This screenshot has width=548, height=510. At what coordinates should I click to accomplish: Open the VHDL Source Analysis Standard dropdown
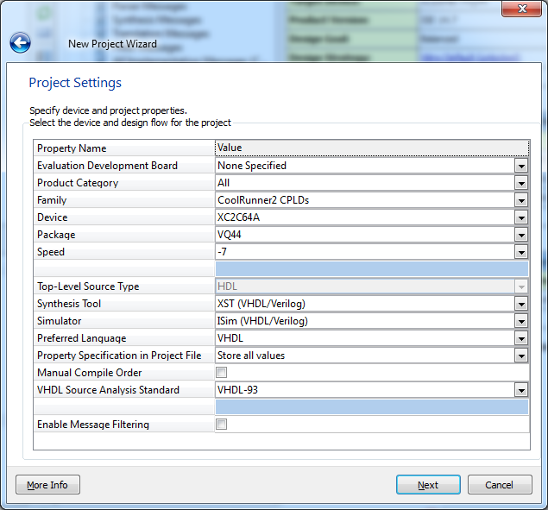pos(520,390)
